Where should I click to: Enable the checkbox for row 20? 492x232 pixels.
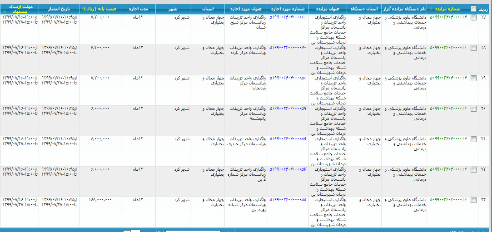(474, 109)
